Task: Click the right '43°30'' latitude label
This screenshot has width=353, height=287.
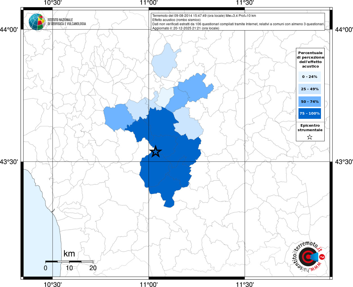Action: [344, 162]
